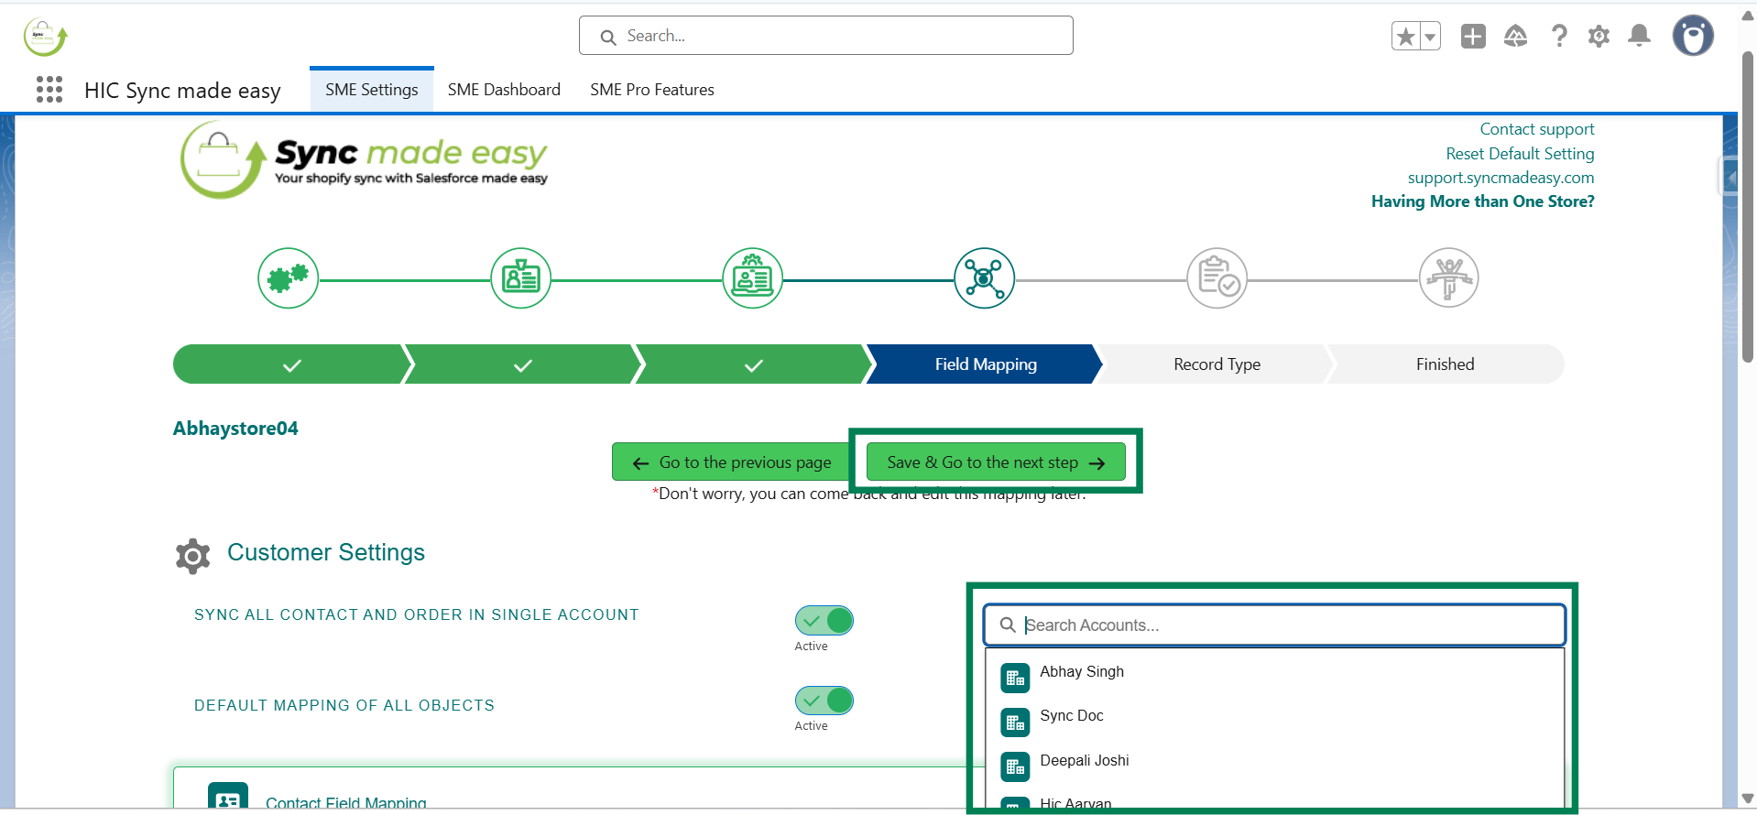Select the third completed path step

pyautogui.click(x=753, y=364)
